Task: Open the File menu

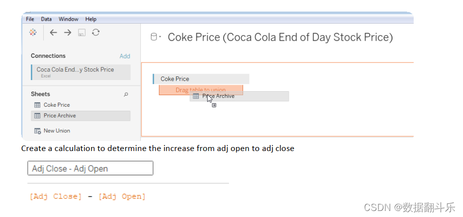Action: [30, 19]
